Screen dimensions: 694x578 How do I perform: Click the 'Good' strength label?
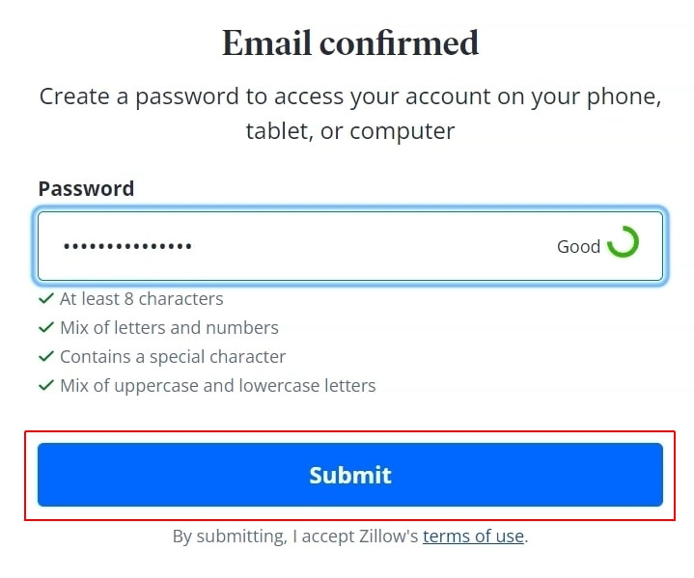tap(578, 247)
